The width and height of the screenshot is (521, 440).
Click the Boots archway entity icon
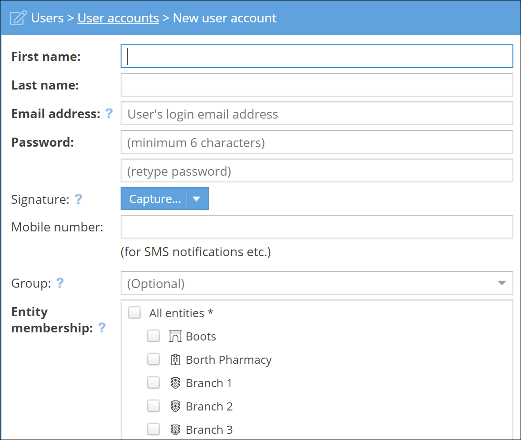(x=175, y=337)
